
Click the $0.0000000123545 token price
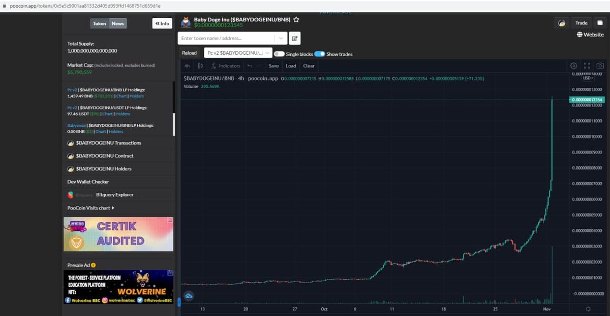pyautogui.click(x=219, y=25)
